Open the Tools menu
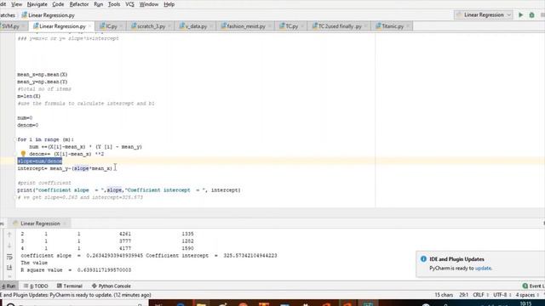 114,4
